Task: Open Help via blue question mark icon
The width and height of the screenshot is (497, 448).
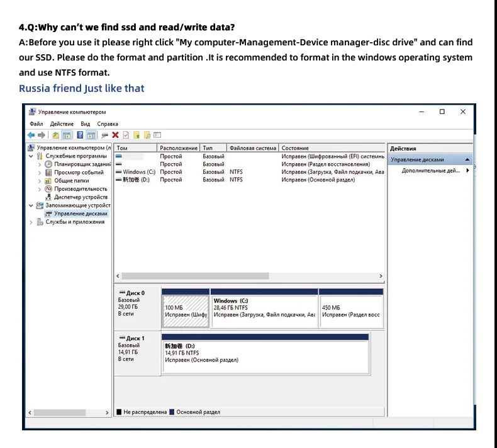Action: tap(80, 135)
